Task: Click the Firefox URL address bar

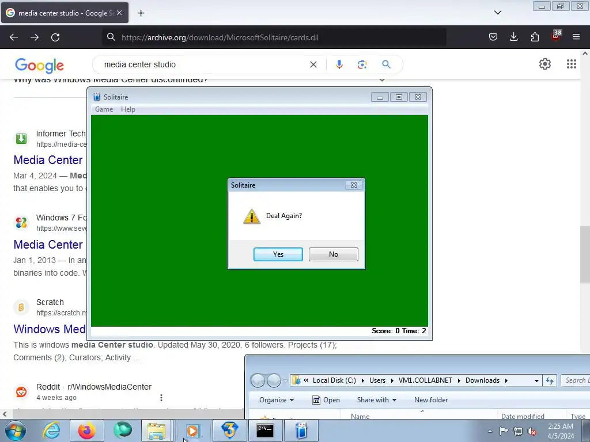Action: click(275, 37)
